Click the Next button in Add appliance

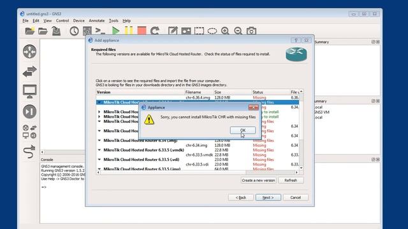(x=268, y=198)
